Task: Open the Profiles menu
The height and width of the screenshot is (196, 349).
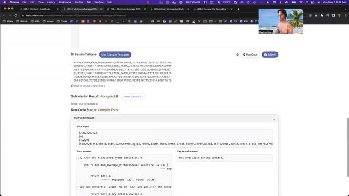Action: (79, 2)
